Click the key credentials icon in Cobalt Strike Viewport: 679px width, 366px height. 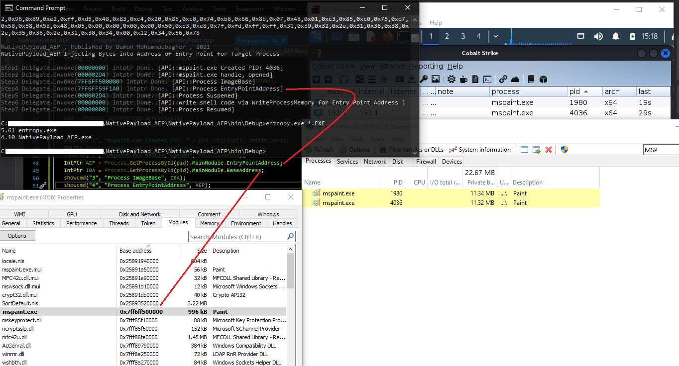[424, 79]
